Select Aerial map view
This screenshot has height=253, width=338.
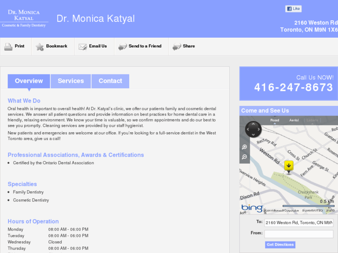click(x=294, y=120)
